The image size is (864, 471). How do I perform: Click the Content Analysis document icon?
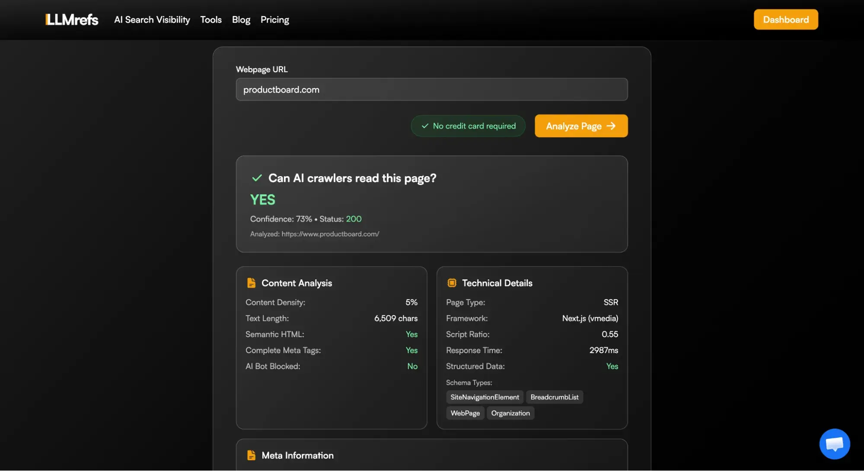pyautogui.click(x=251, y=283)
